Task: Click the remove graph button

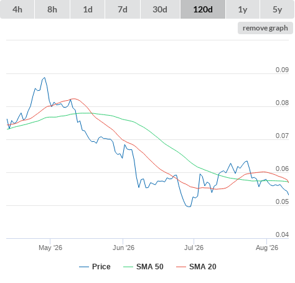Action: click(265, 28)
